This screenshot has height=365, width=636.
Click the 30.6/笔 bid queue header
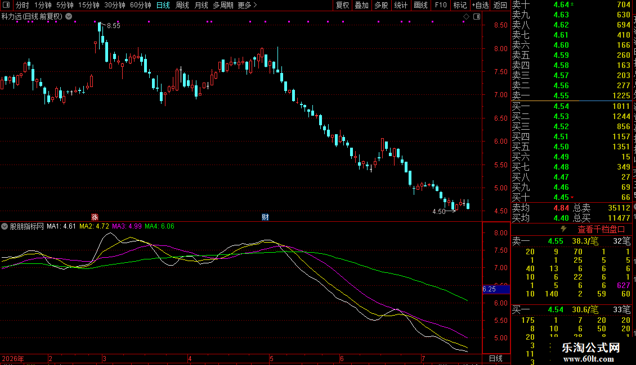click(x=585, y=309)
